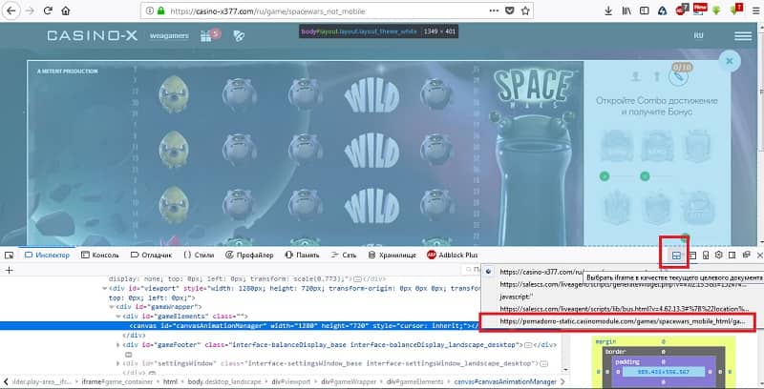Click the iframe picker icon in DevTools toolbar
This screenshot has height=389, width=764.
tap(676, 255)
